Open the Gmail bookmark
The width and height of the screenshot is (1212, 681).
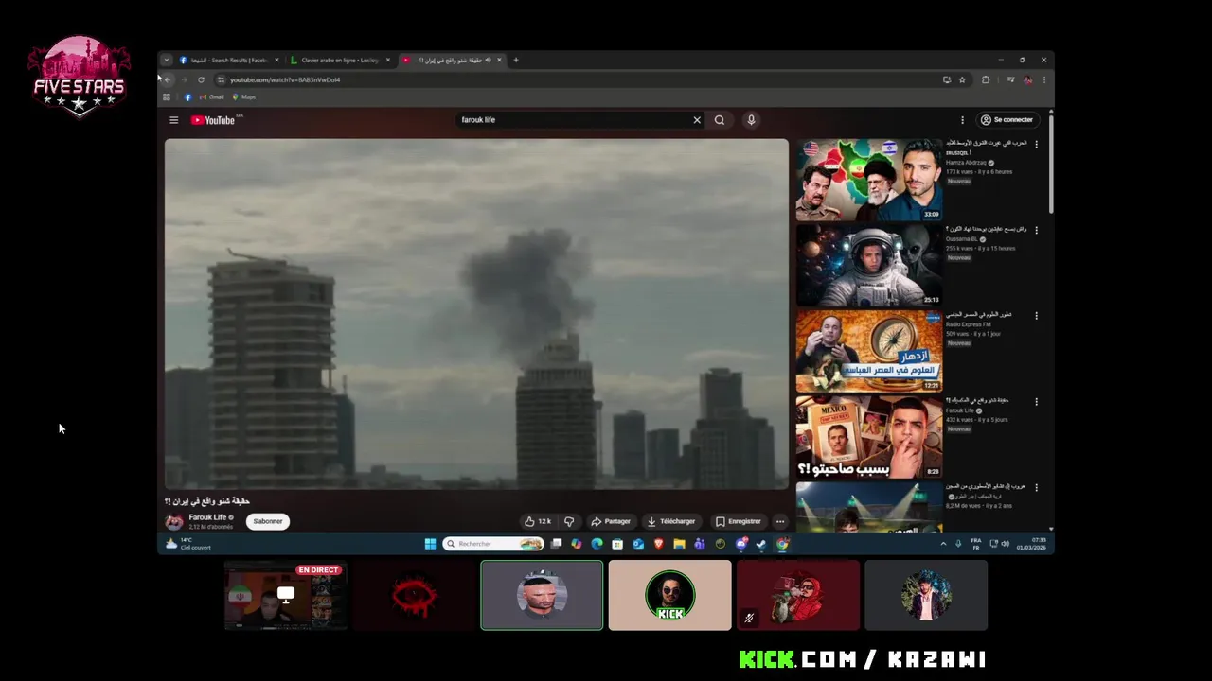click(211, 96)
